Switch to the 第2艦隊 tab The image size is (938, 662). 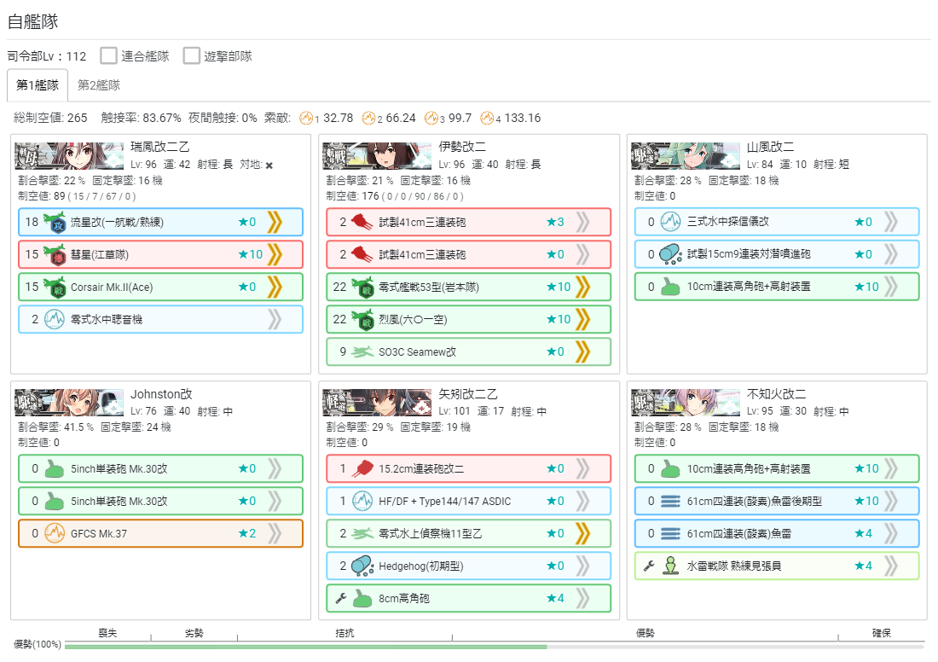pos(99,85)
